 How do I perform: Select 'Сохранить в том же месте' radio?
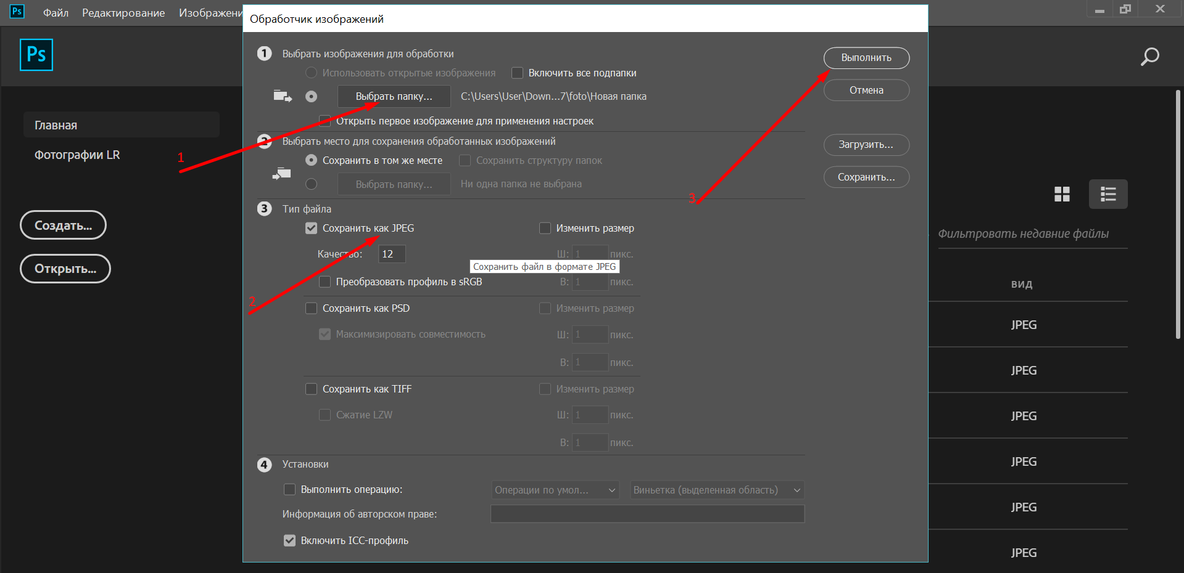click(x=312, y=160)
